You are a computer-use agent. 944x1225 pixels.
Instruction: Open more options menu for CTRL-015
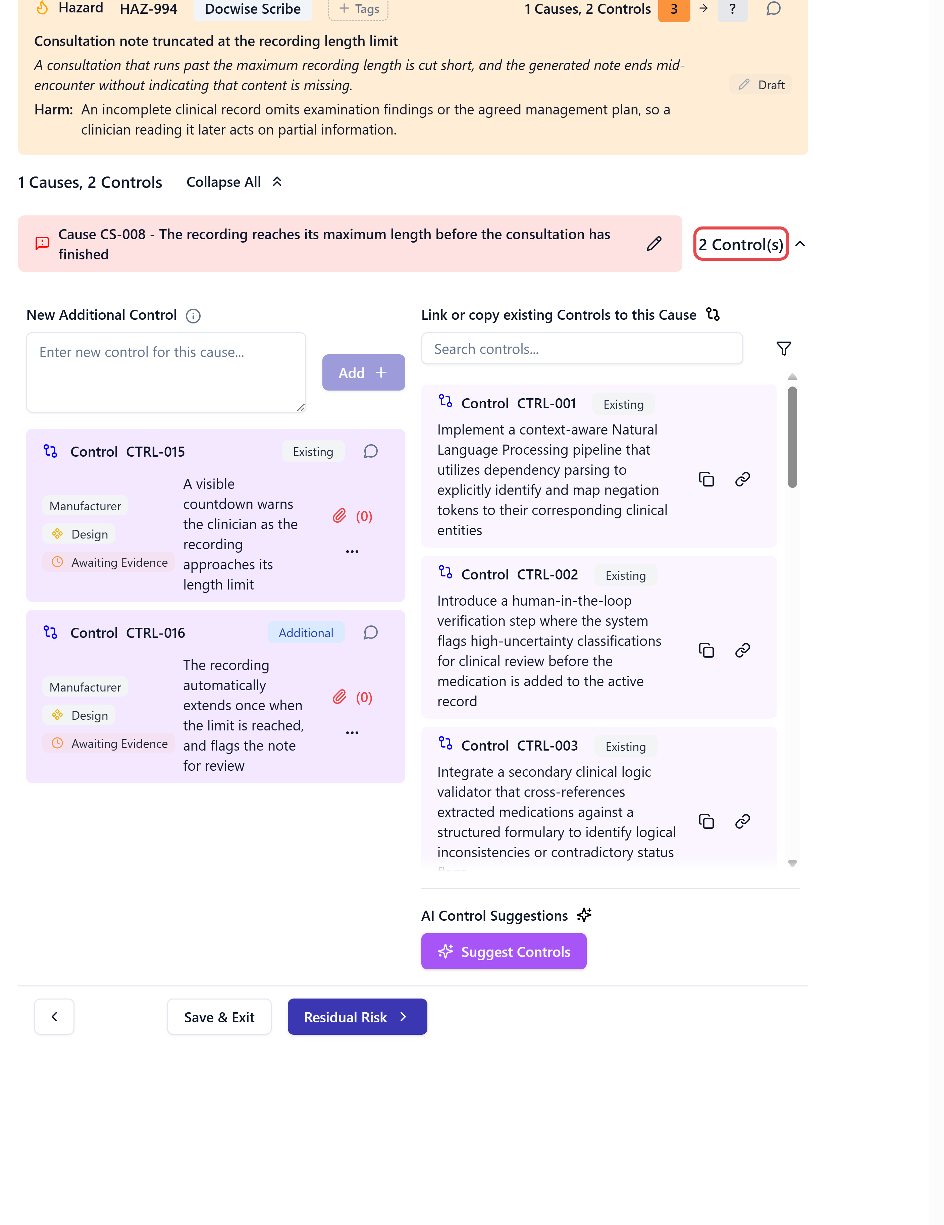click(352, 551)
